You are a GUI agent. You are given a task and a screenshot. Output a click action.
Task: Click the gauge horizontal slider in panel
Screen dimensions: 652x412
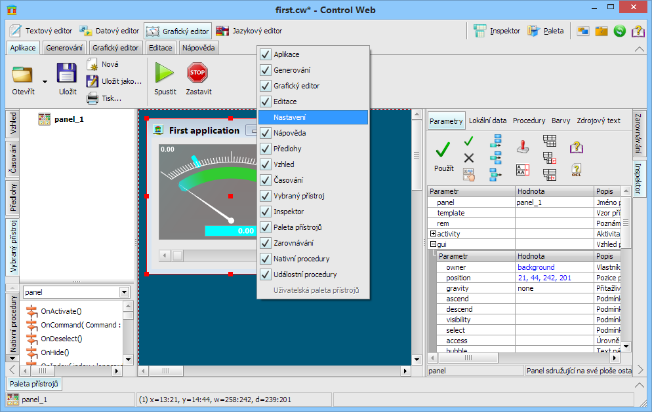coord(203,255)
